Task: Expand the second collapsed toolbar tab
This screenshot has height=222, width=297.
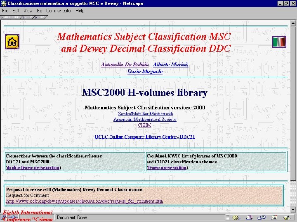Action: click(x=28, y=17)
